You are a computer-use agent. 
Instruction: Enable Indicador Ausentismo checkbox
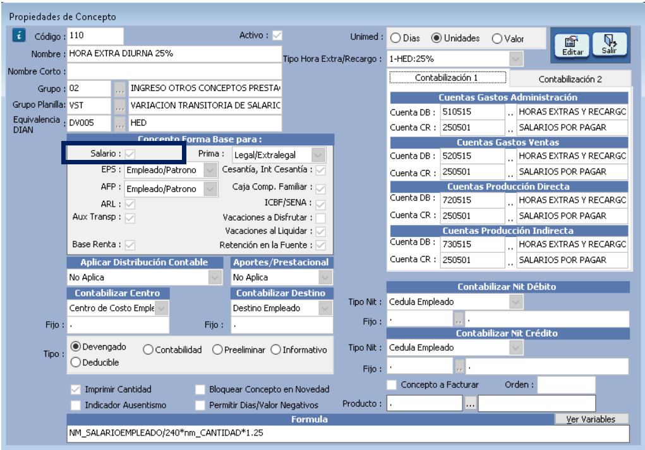pos(75,405)
